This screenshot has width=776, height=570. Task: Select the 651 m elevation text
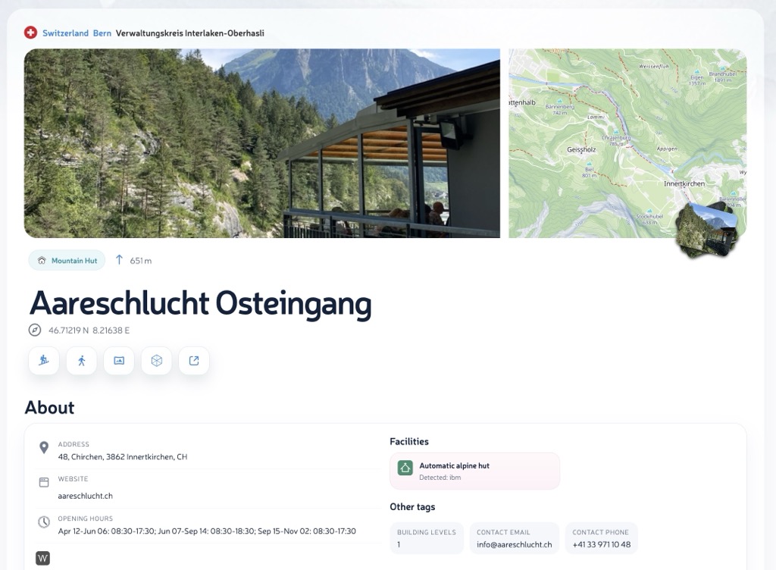[x=140, y=261]
